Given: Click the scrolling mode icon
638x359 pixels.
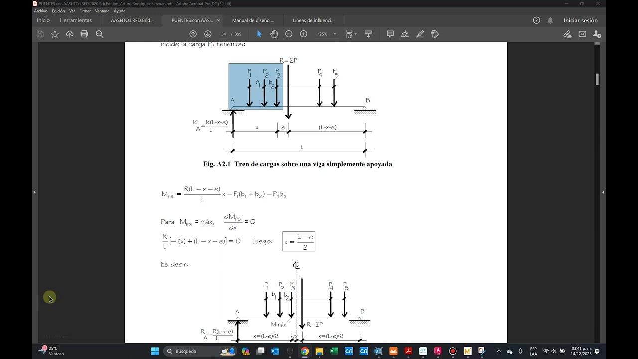Looking at the screenshot, I should (369, 34).
